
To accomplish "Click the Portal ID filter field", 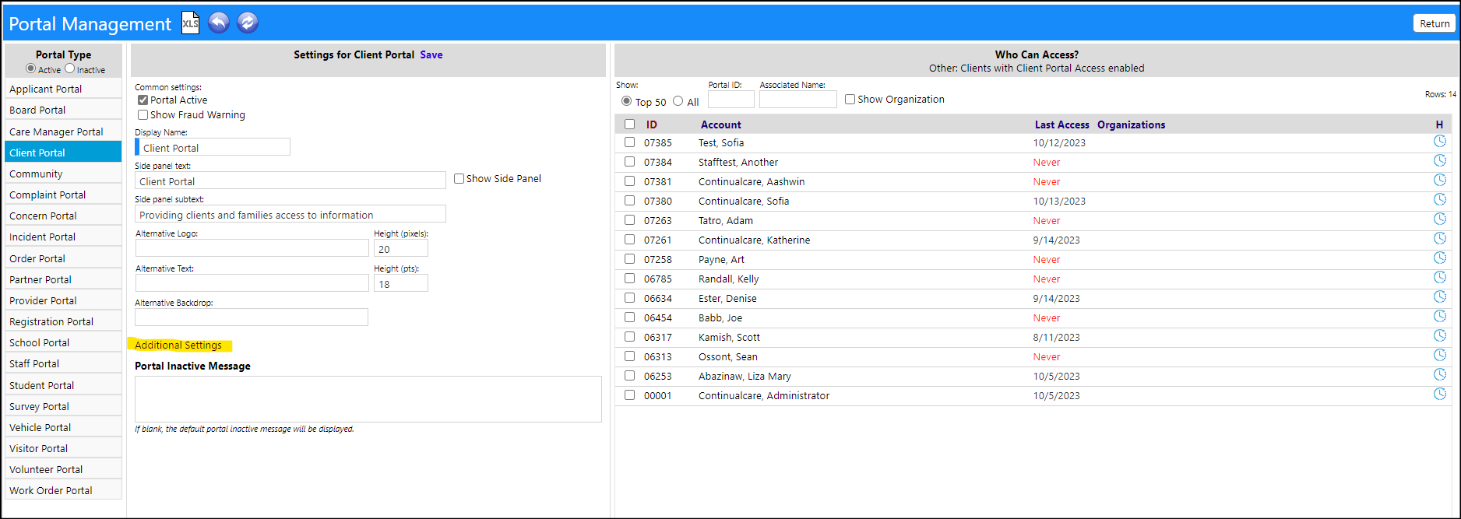I will [x=731, y=100].
